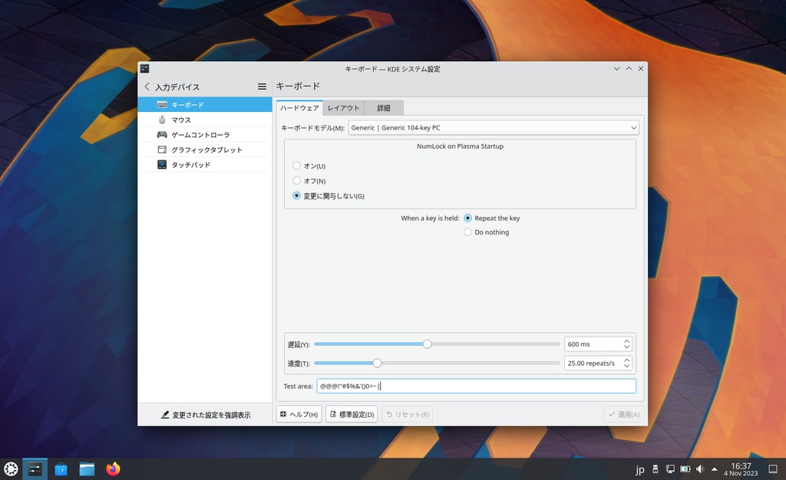Increase delay with 600 ms up arrow

pos(626,341)
